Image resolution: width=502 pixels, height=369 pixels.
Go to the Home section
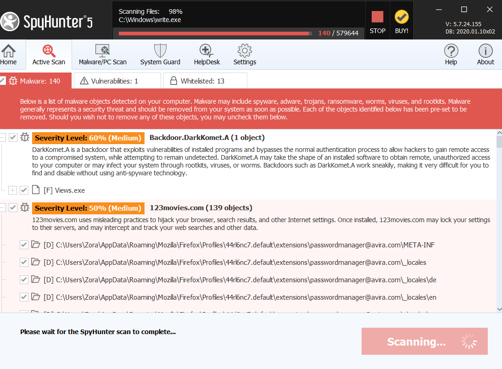(x=9, y=55)
